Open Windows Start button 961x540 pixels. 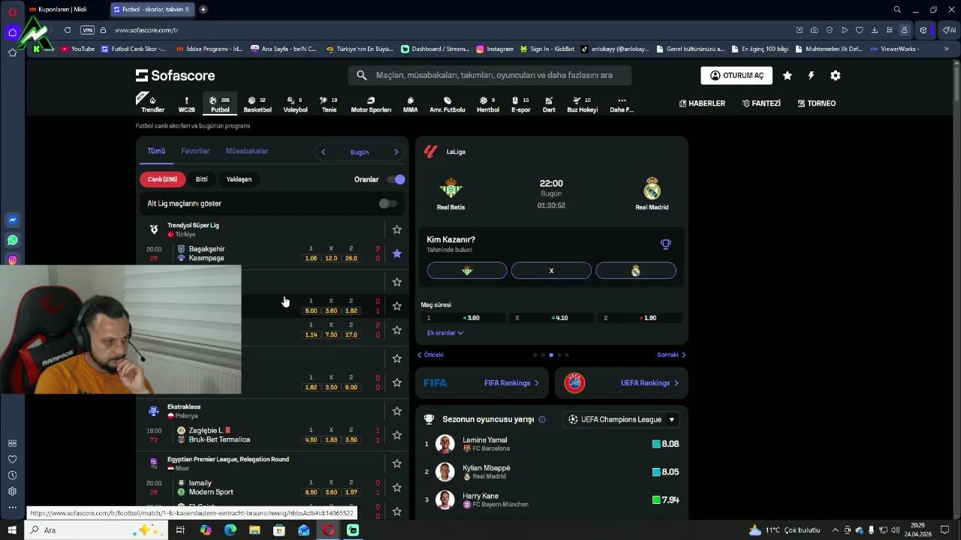click(x=12, y=530)
